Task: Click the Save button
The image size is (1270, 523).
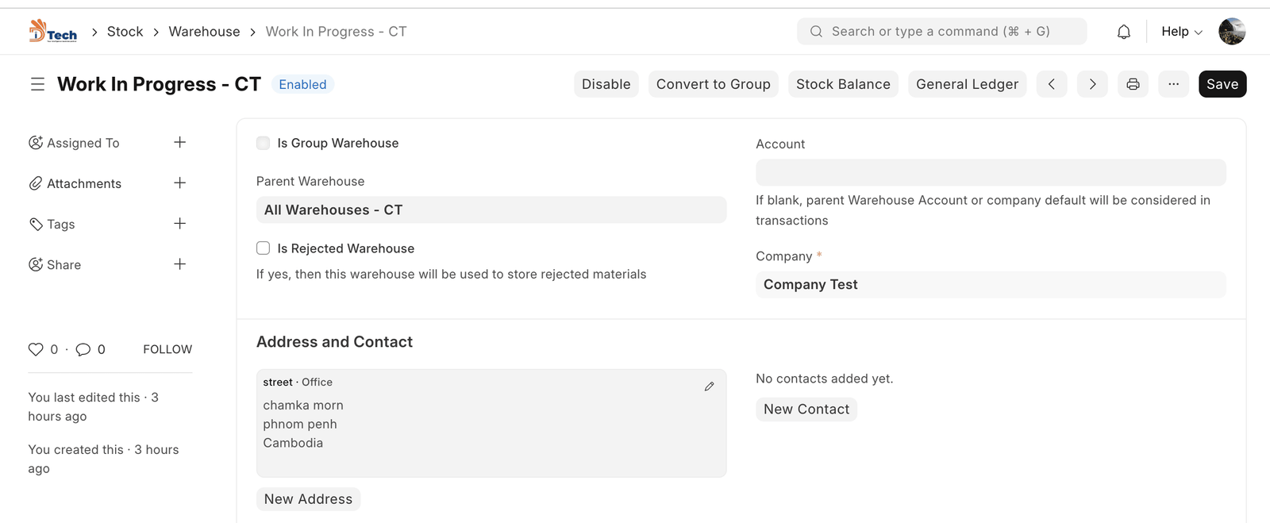Action: (x=1222, y=84)
